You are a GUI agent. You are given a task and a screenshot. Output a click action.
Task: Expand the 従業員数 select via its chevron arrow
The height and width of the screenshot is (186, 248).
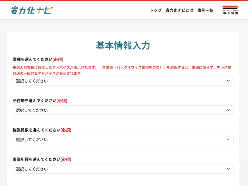228,139
